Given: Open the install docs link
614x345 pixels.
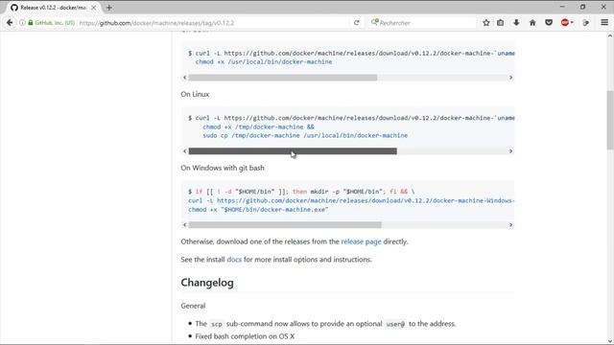Looking at the screenshot, I should [x=234, y=260].
